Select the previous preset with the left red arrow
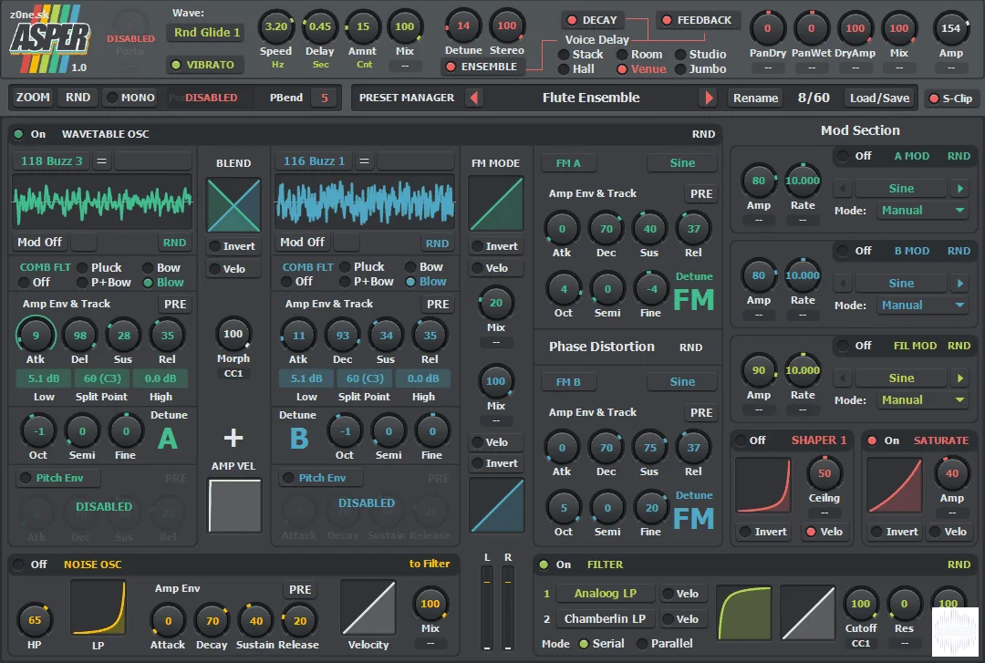The height and width of the screenshot is (663, 985). coord(474,98)
